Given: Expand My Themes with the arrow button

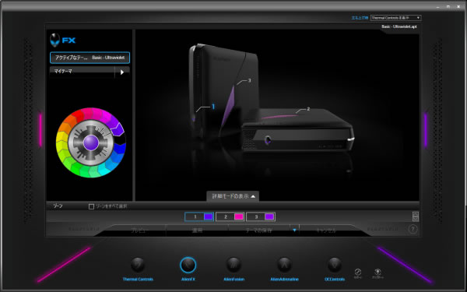Looking at the screenshot, I should 122,72.
